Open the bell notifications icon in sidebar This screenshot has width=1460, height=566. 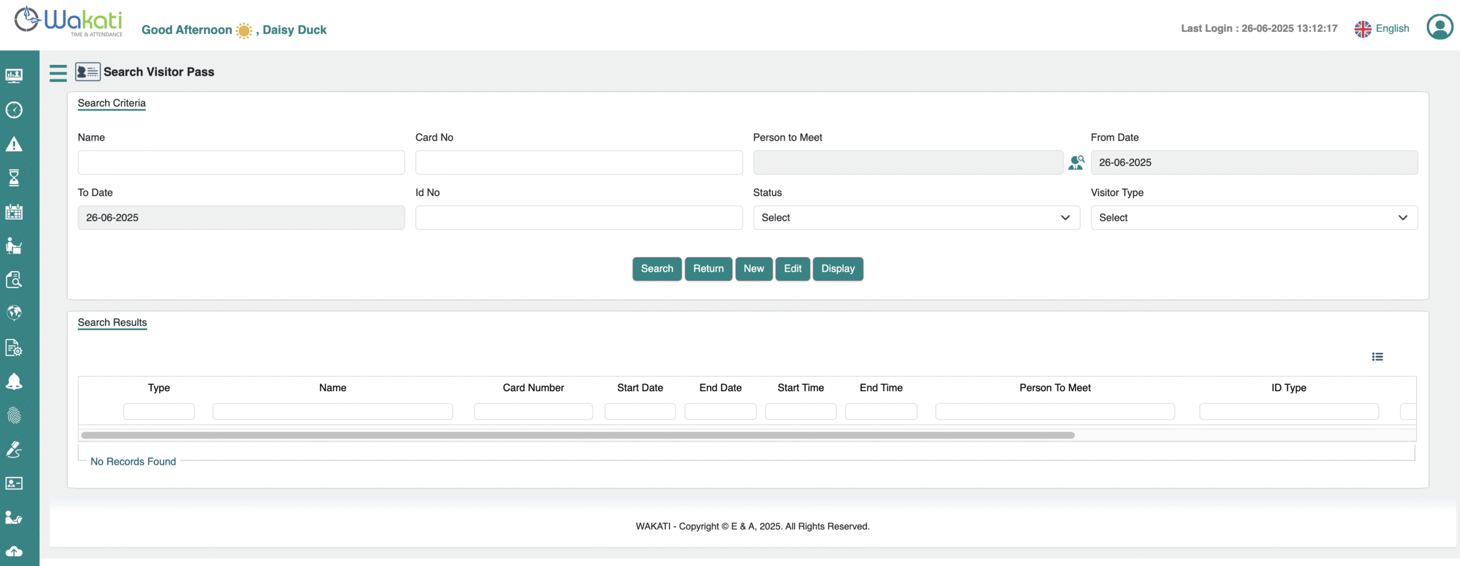click(x=14, y=382)
